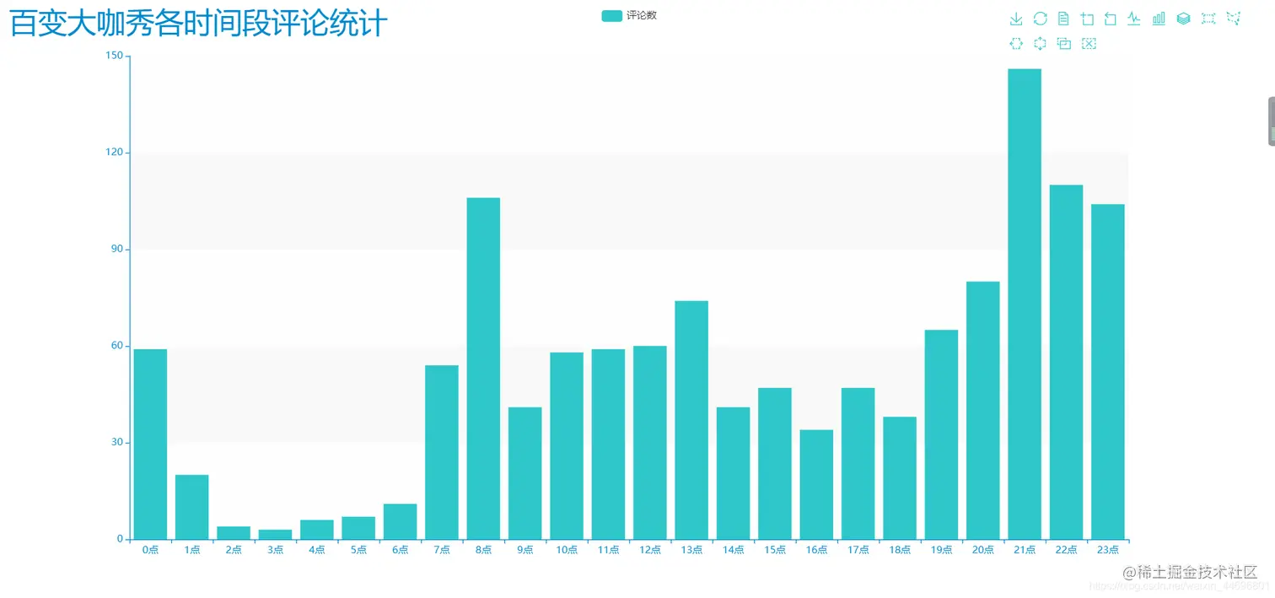The image size is (1275, 598).
Task: Click the x-axis label 8点
Action: tap(483, 550)
